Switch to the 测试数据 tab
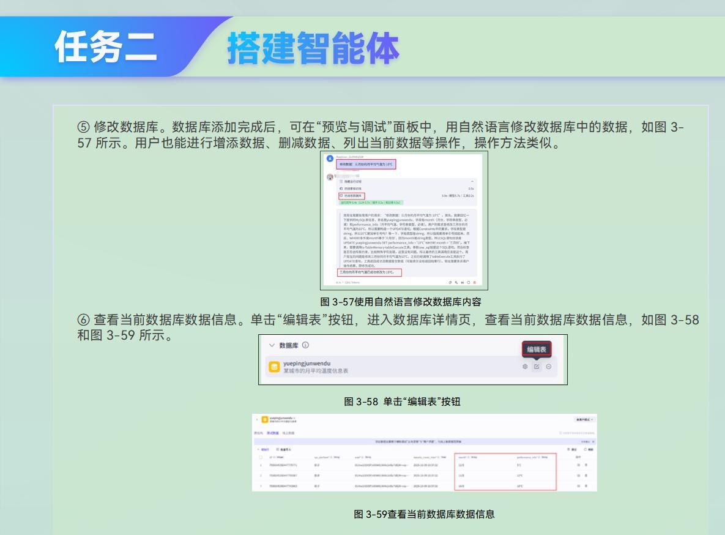725x535 pixels. [x=273, y=433]
